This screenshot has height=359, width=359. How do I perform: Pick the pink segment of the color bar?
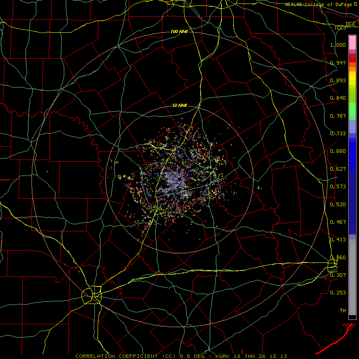[352, 43]
